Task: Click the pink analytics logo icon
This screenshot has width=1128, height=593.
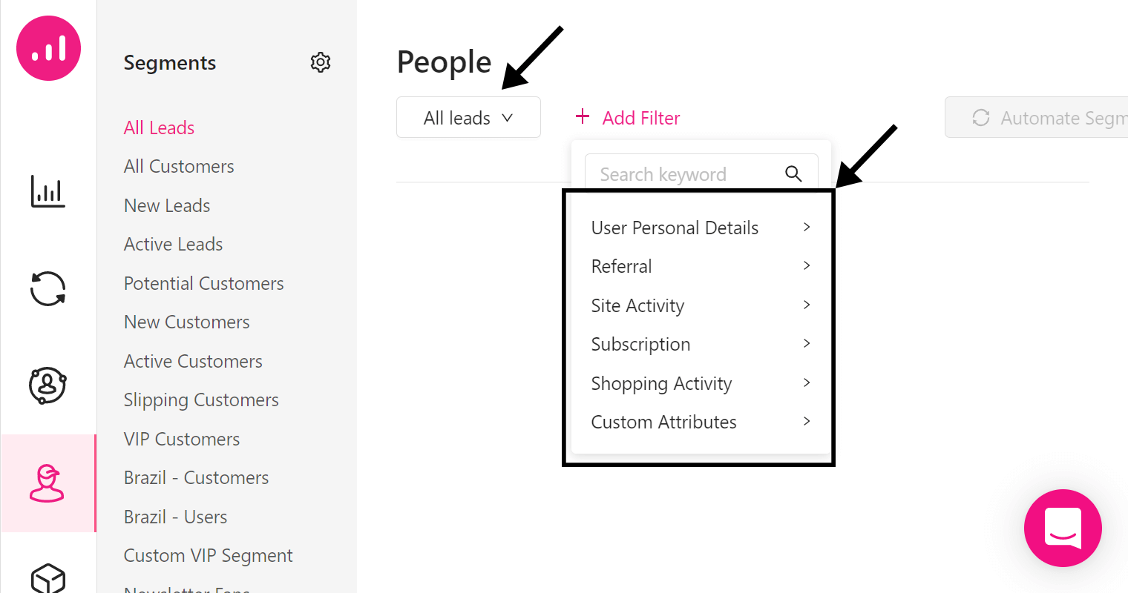Action: [x=49, y=48]
